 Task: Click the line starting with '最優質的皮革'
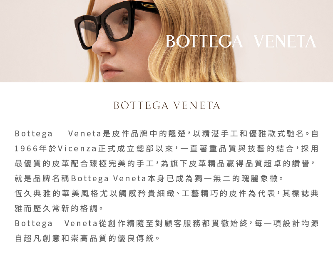click(x=165, y=163)
